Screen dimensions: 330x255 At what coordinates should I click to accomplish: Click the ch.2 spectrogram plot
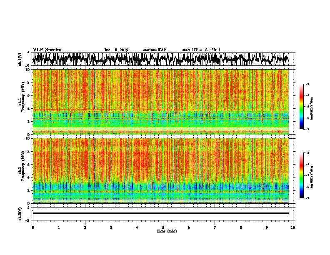(161, 171)
